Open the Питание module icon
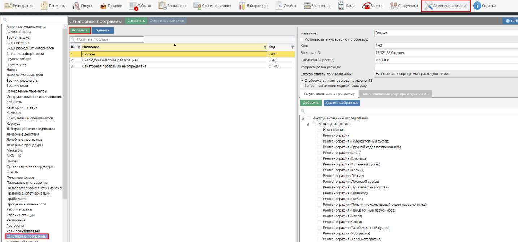This screenshot has width=518, height=242. click(x=103, y=6)
